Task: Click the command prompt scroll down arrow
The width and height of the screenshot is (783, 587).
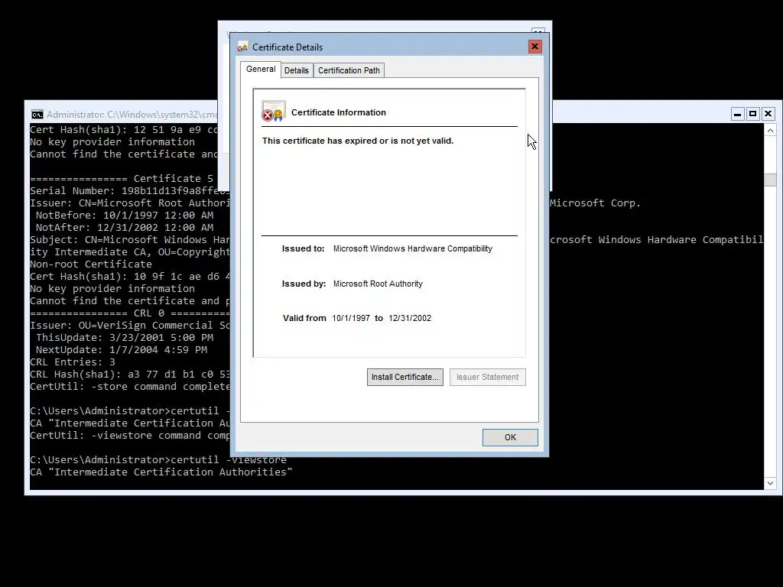Action: point(770,483)
